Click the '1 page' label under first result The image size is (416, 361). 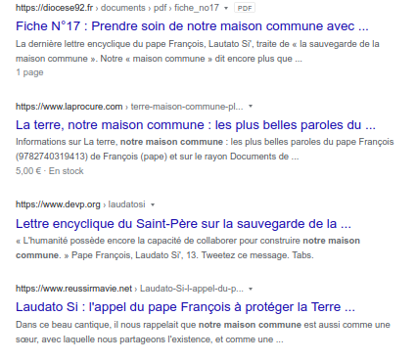click(x=29, y=72)
